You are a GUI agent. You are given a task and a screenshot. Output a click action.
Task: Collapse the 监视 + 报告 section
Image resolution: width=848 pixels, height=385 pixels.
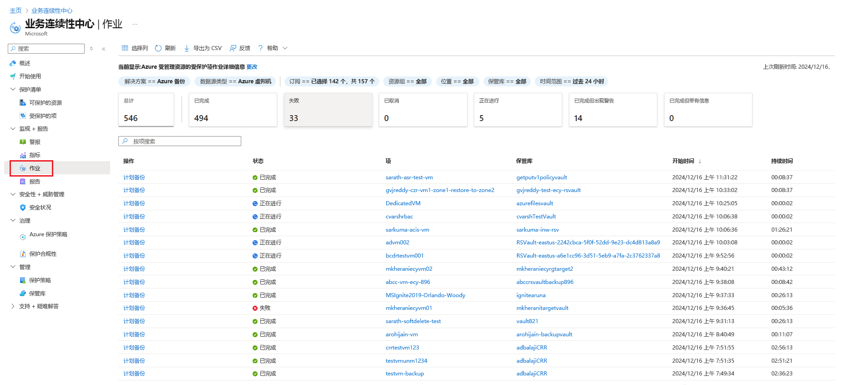(x=13, y=129)
